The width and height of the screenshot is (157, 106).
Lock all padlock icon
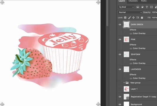coord(142,18)
